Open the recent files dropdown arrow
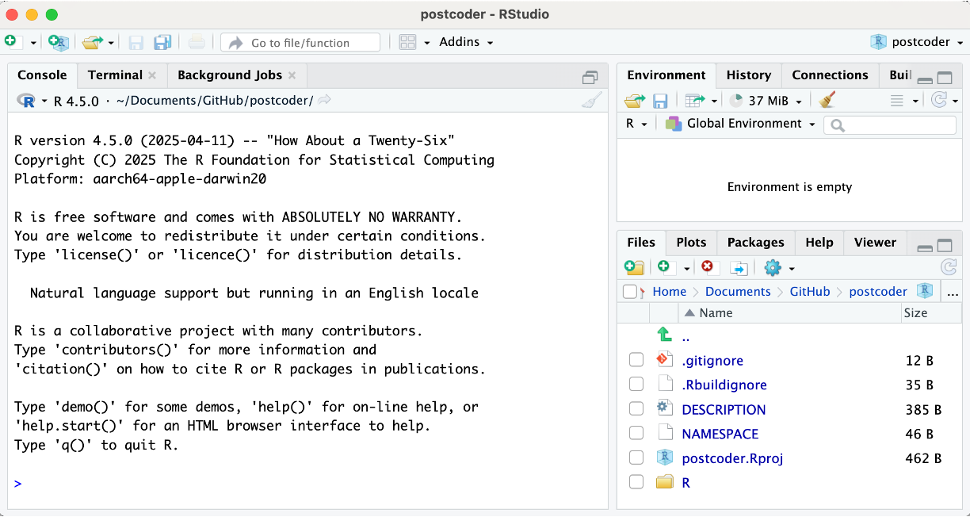This screenshot has height=517, width=970. pos(111,43)
